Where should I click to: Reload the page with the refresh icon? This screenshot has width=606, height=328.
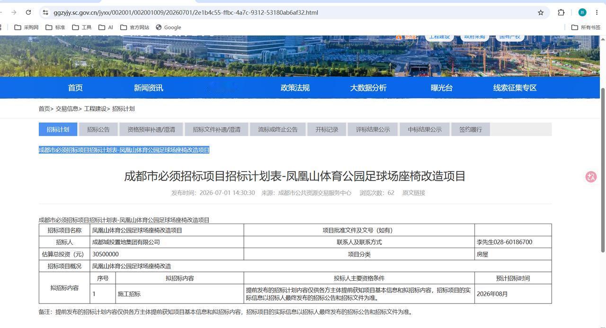point(28,12)
